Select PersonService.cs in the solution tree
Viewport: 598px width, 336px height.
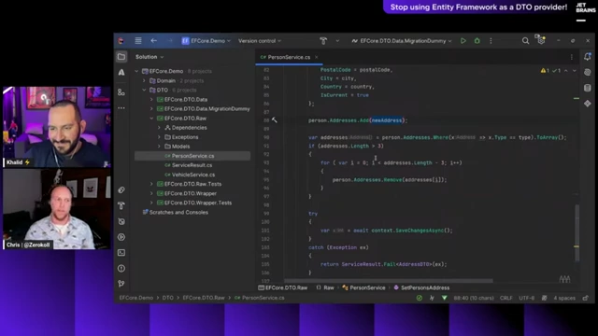pos(192,156)
